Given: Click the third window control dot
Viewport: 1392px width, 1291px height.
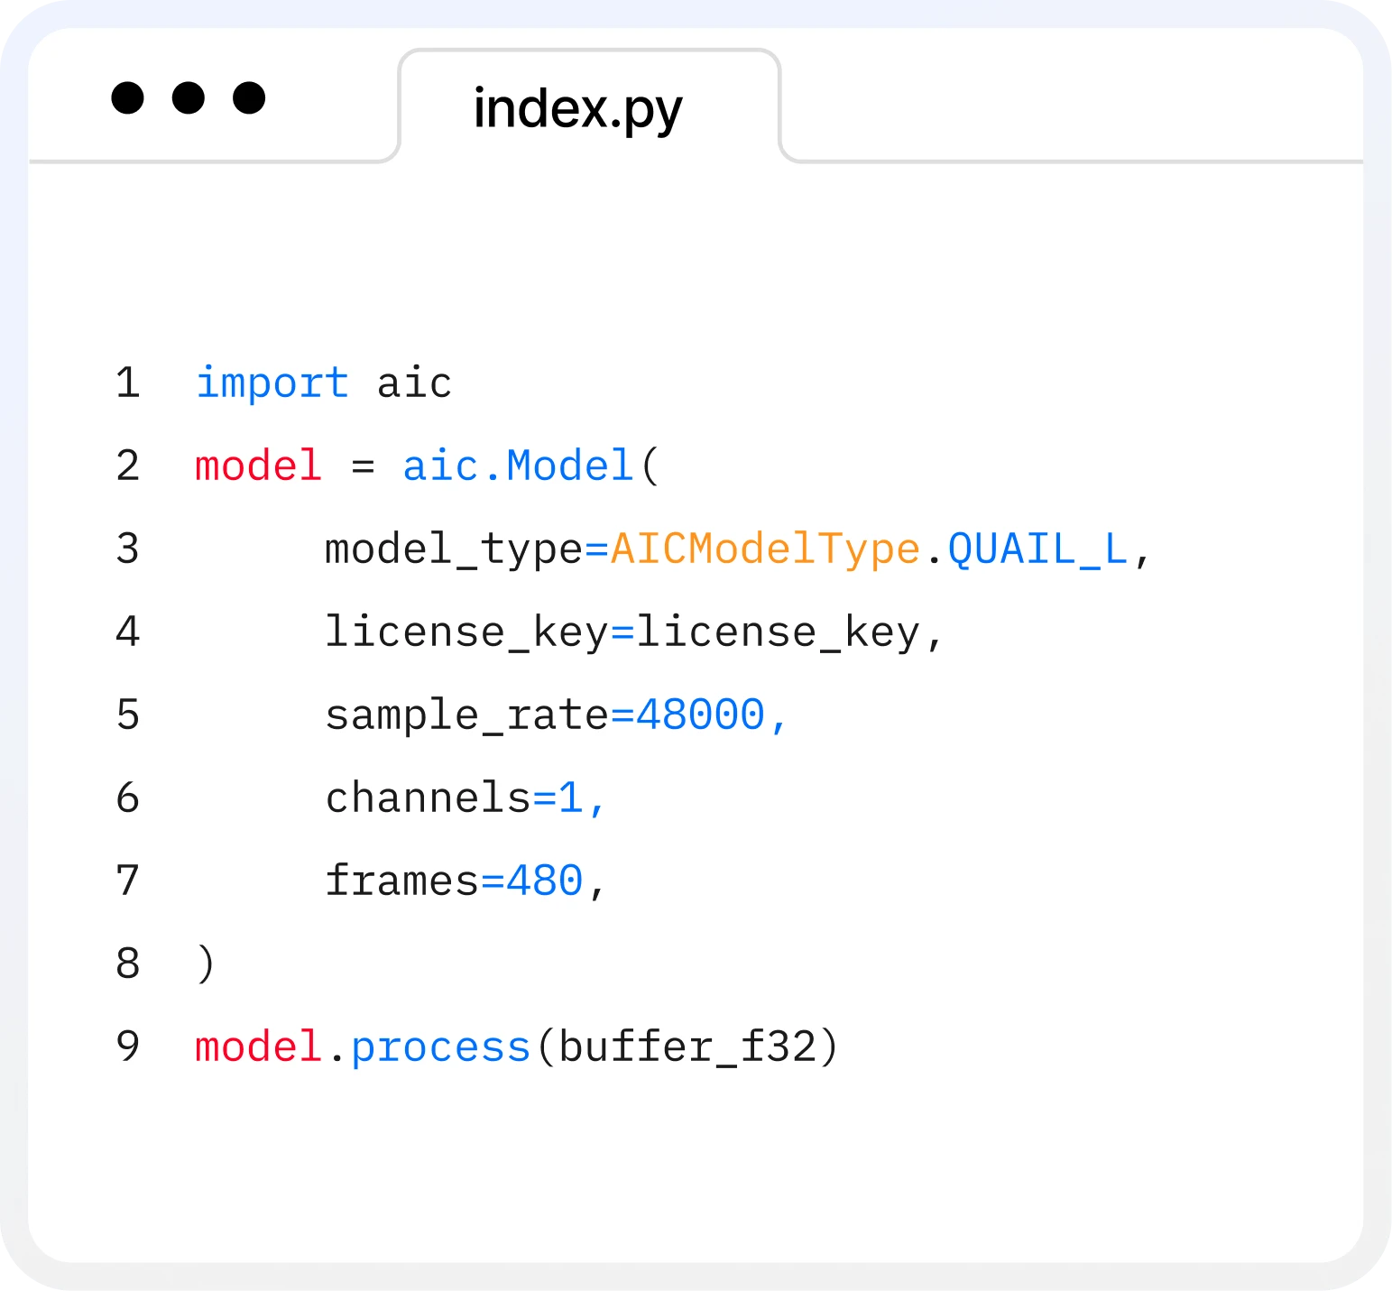Looking at the screenshot, I should (247, 99).
